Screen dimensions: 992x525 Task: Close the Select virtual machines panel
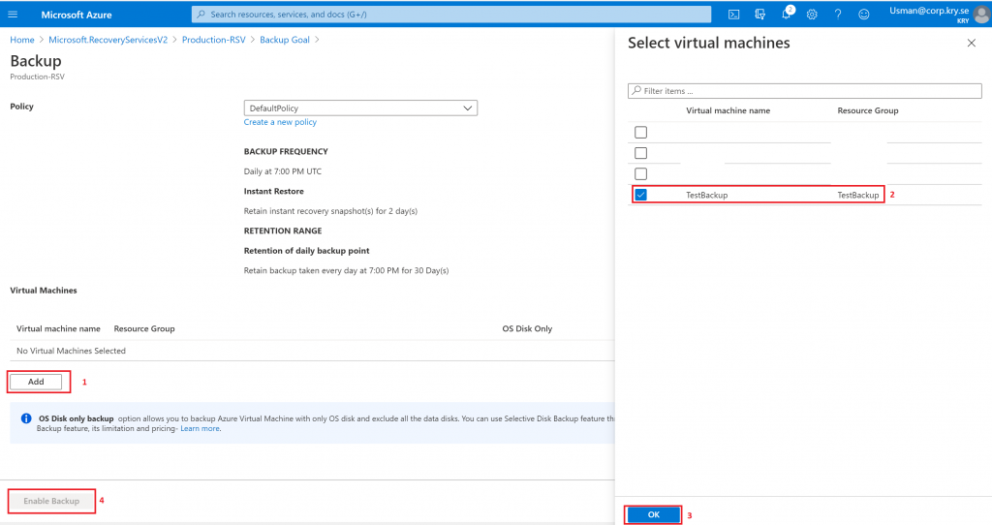971,43
